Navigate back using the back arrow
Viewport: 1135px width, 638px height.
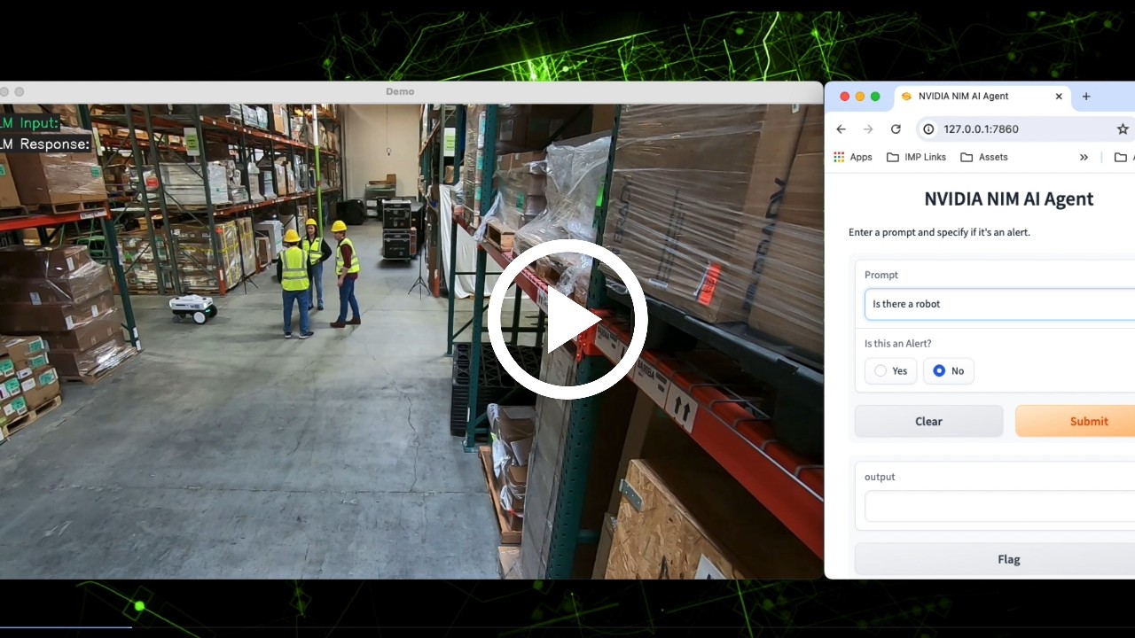pos(841,128)
